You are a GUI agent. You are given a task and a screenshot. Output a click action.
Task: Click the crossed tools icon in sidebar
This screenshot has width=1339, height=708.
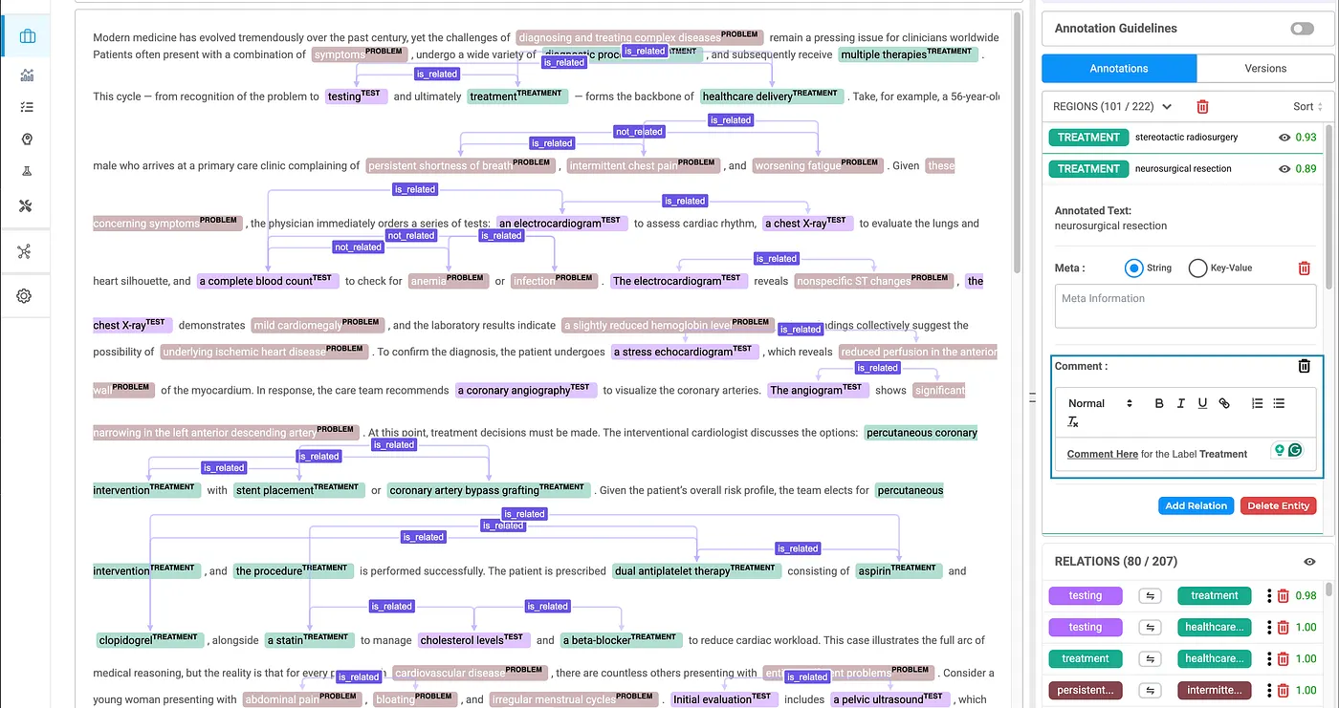[x=27, y=205]
